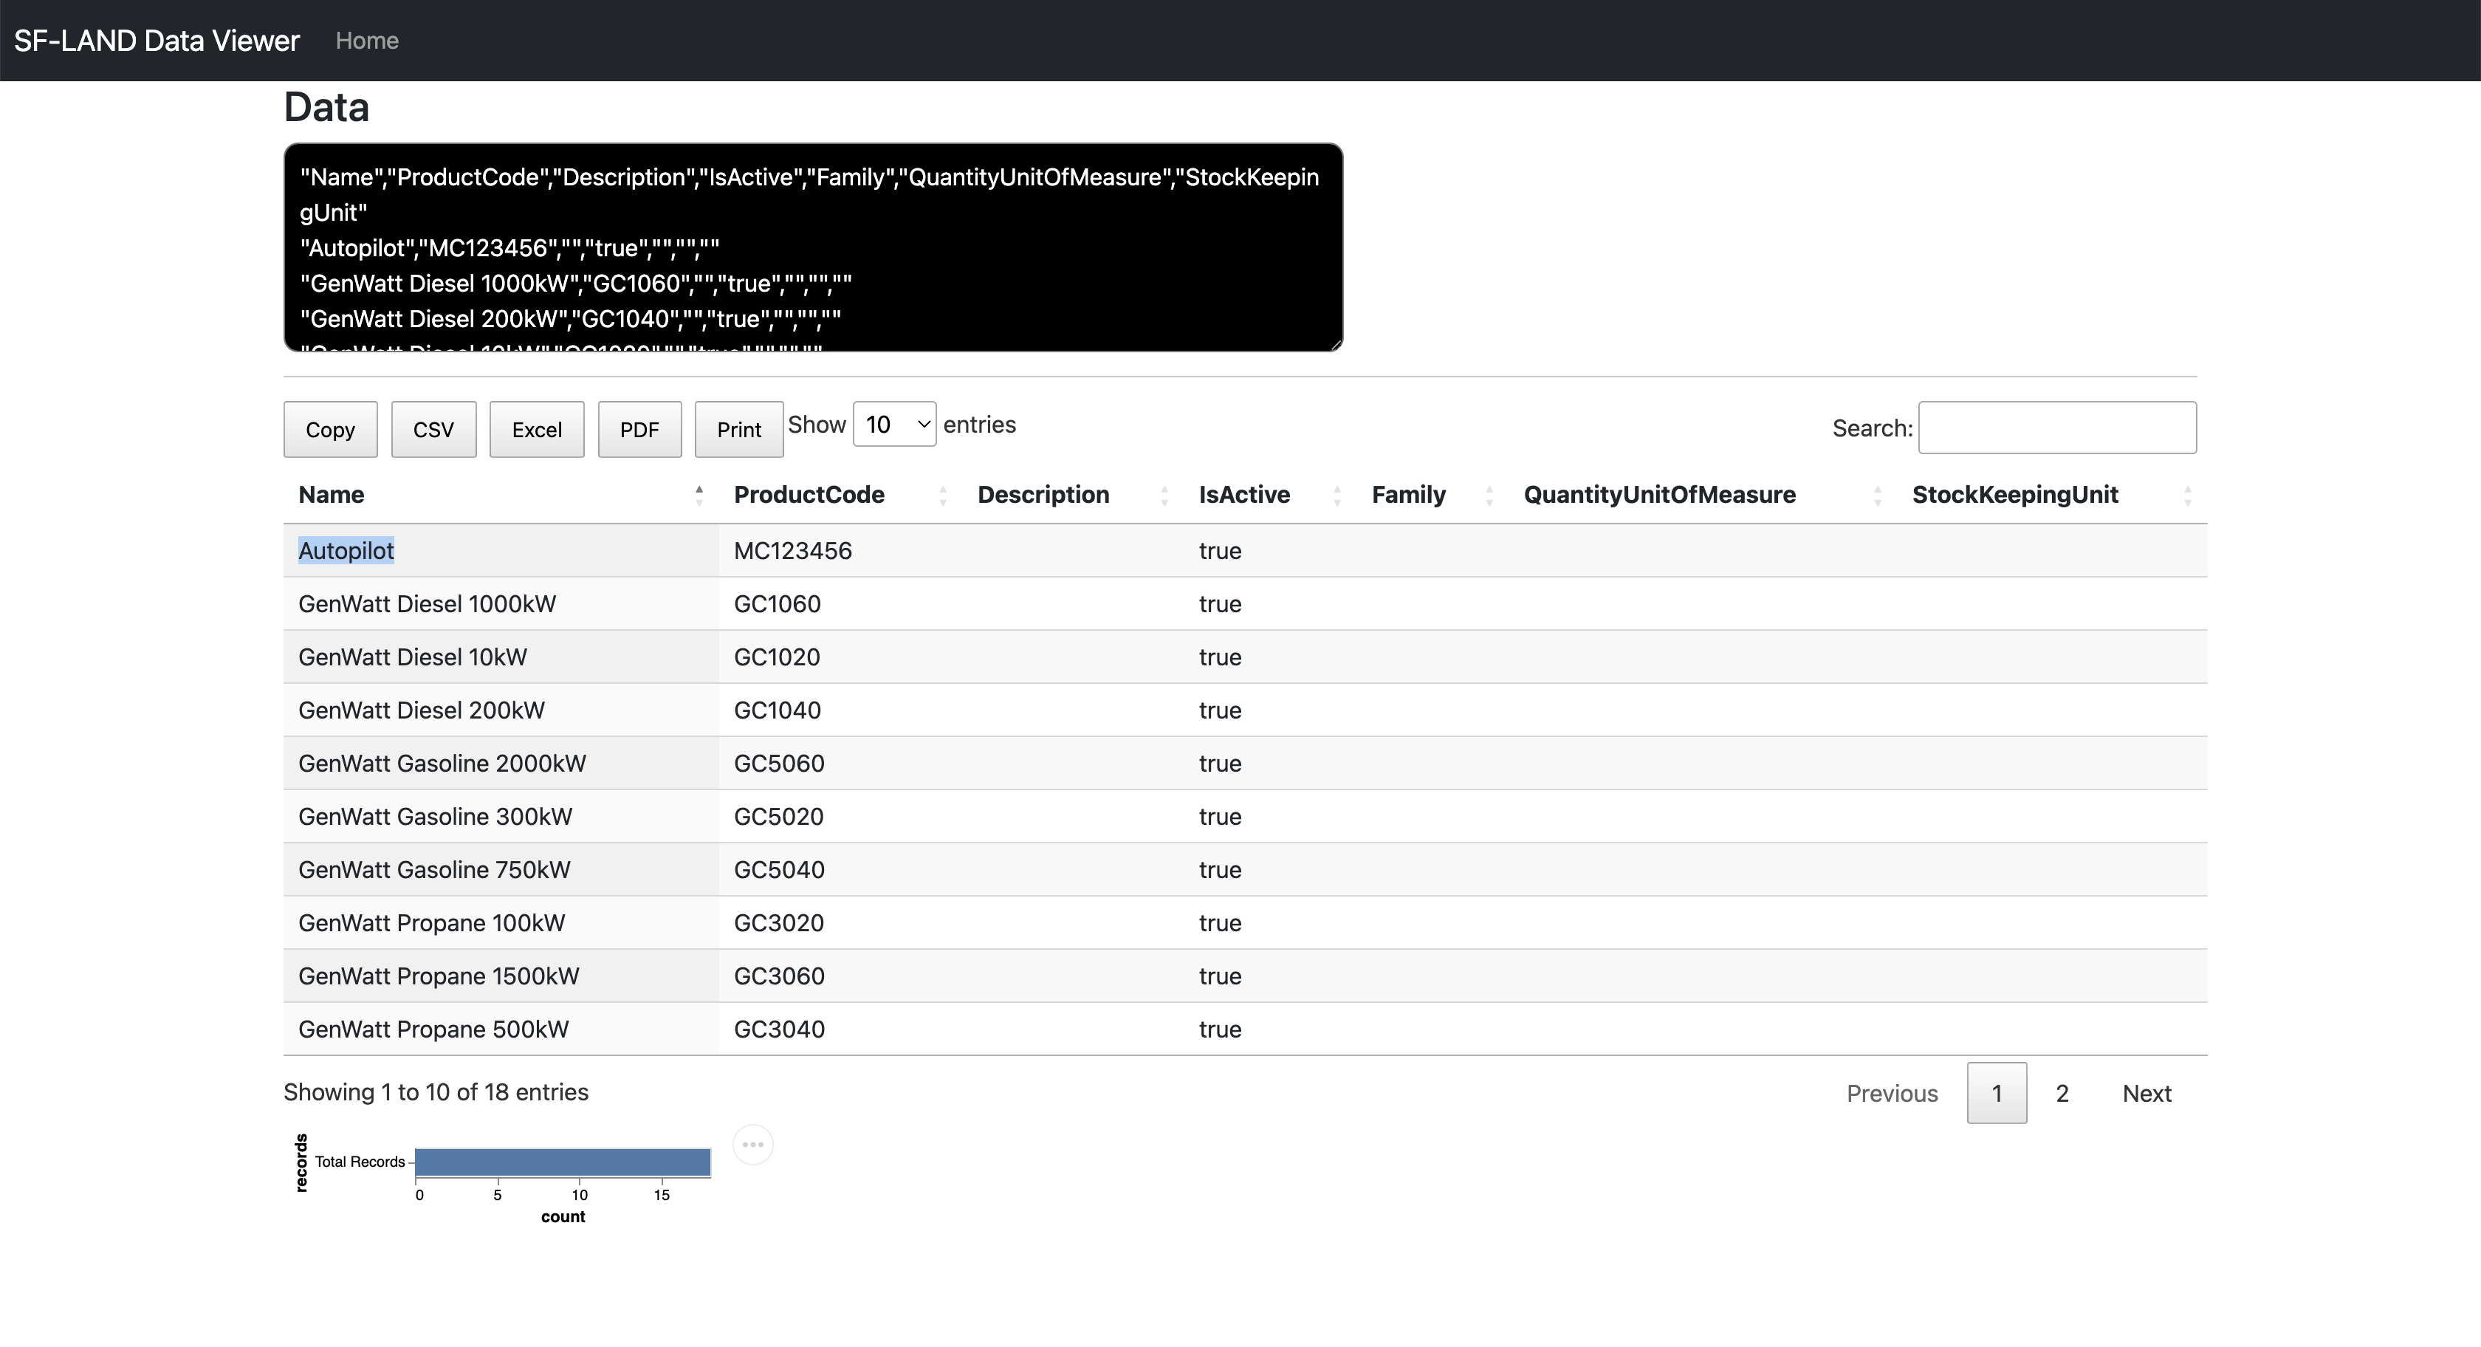Sort table by Description column
The image size is (2481, 1347).
[1073, 496]
